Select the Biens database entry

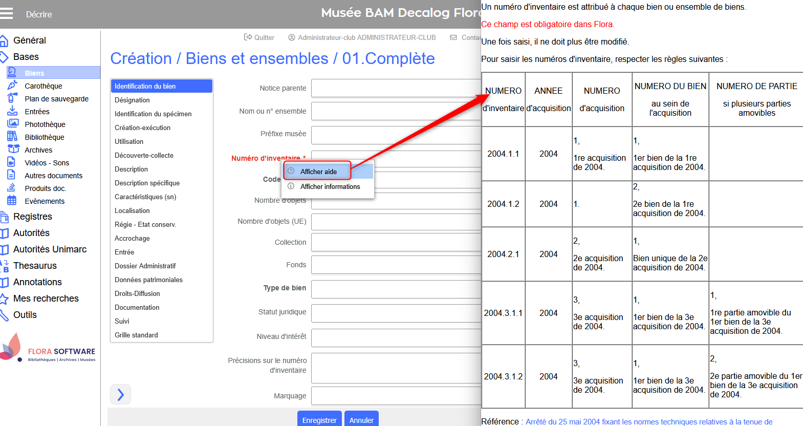click(x=53, y=73)
